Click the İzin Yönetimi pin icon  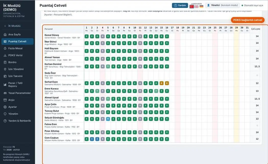(5, 69)
